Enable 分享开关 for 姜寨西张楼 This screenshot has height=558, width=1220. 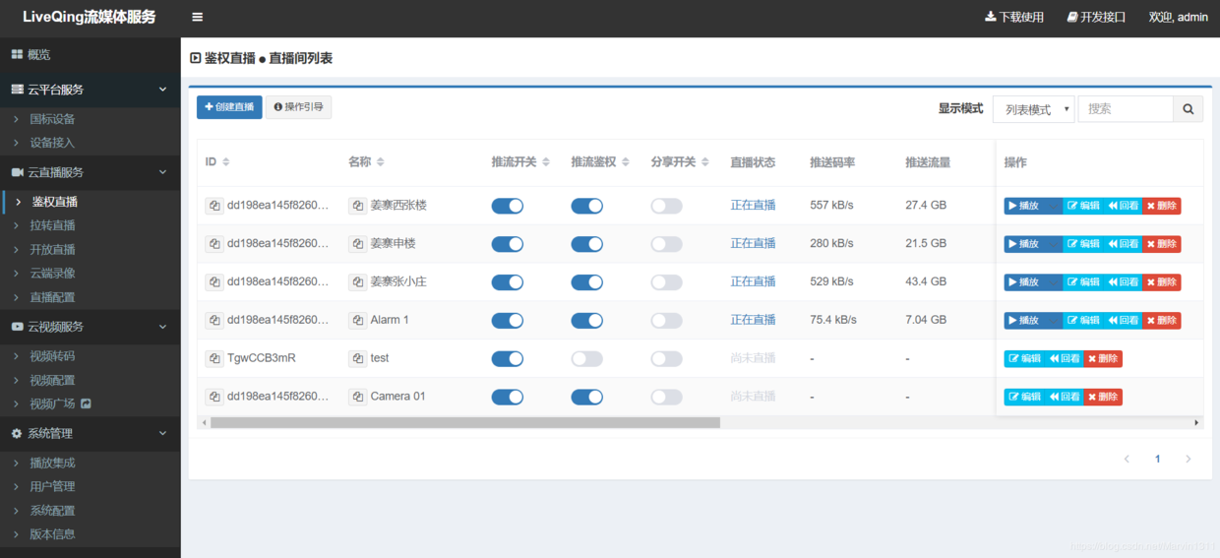click(666, 206)
